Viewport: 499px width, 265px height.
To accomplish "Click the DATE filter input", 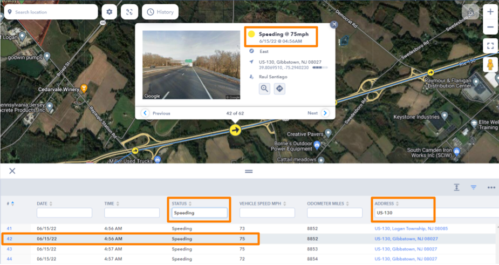I will (64, 213).
